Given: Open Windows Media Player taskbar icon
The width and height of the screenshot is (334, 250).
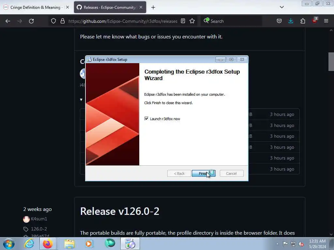Looking at the screenshot, I should [89, 243].
